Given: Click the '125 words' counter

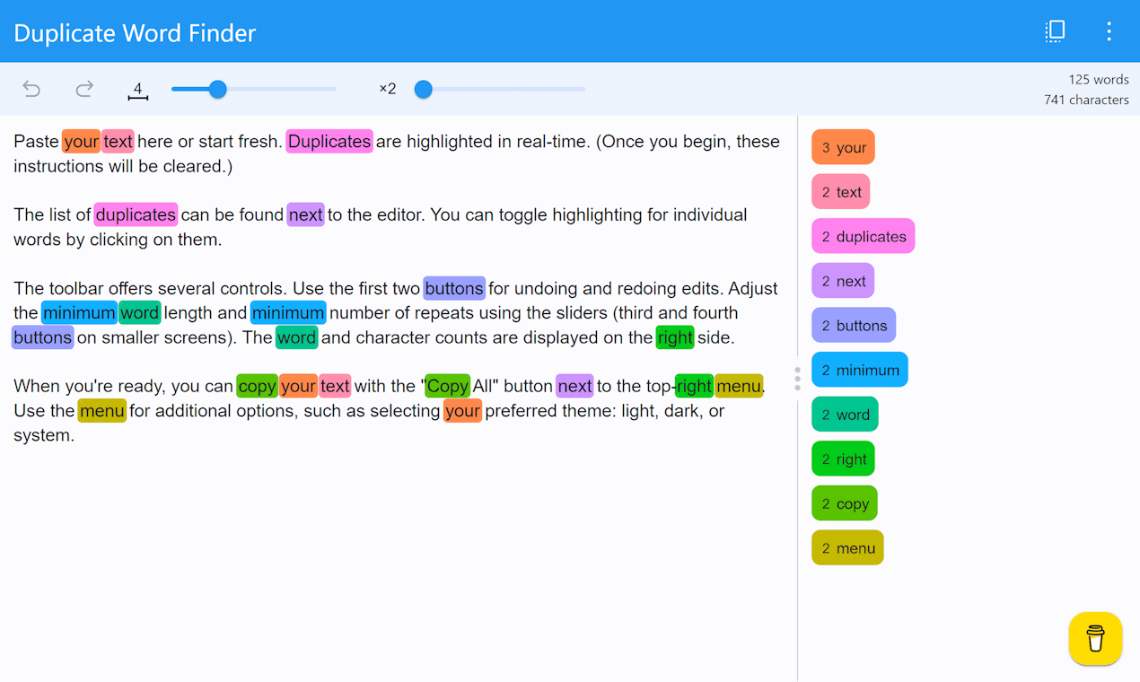Looking at the screenshot, I should click(1098, 80).
